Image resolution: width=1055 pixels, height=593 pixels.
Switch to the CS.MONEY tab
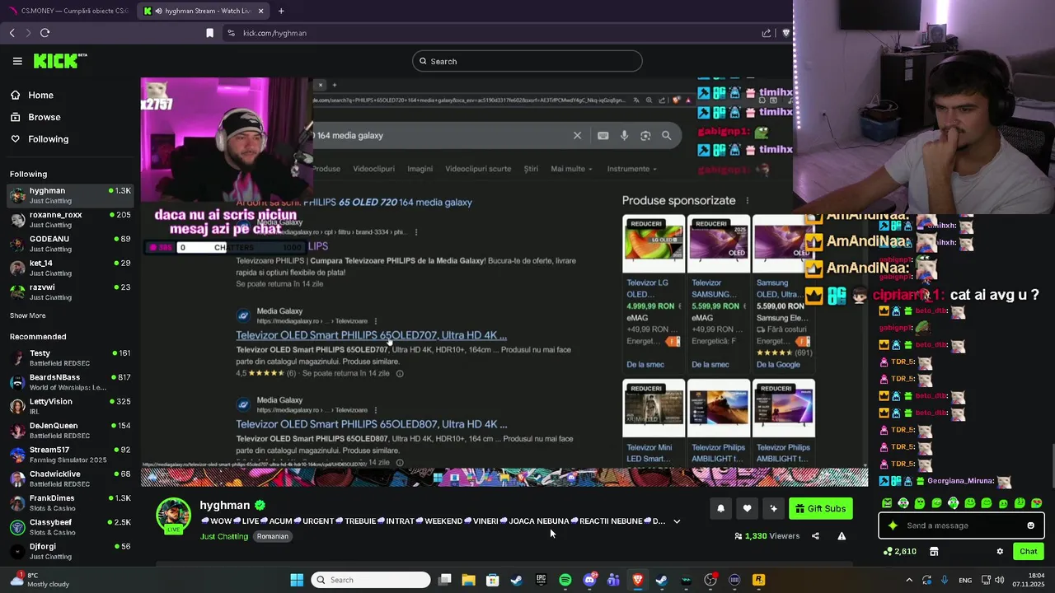68,11
